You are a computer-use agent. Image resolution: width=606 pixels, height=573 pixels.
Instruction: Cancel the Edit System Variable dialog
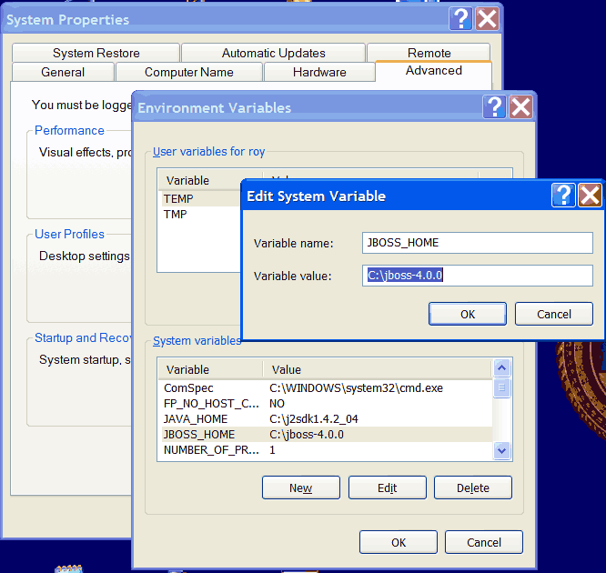(x=553, y=314)
